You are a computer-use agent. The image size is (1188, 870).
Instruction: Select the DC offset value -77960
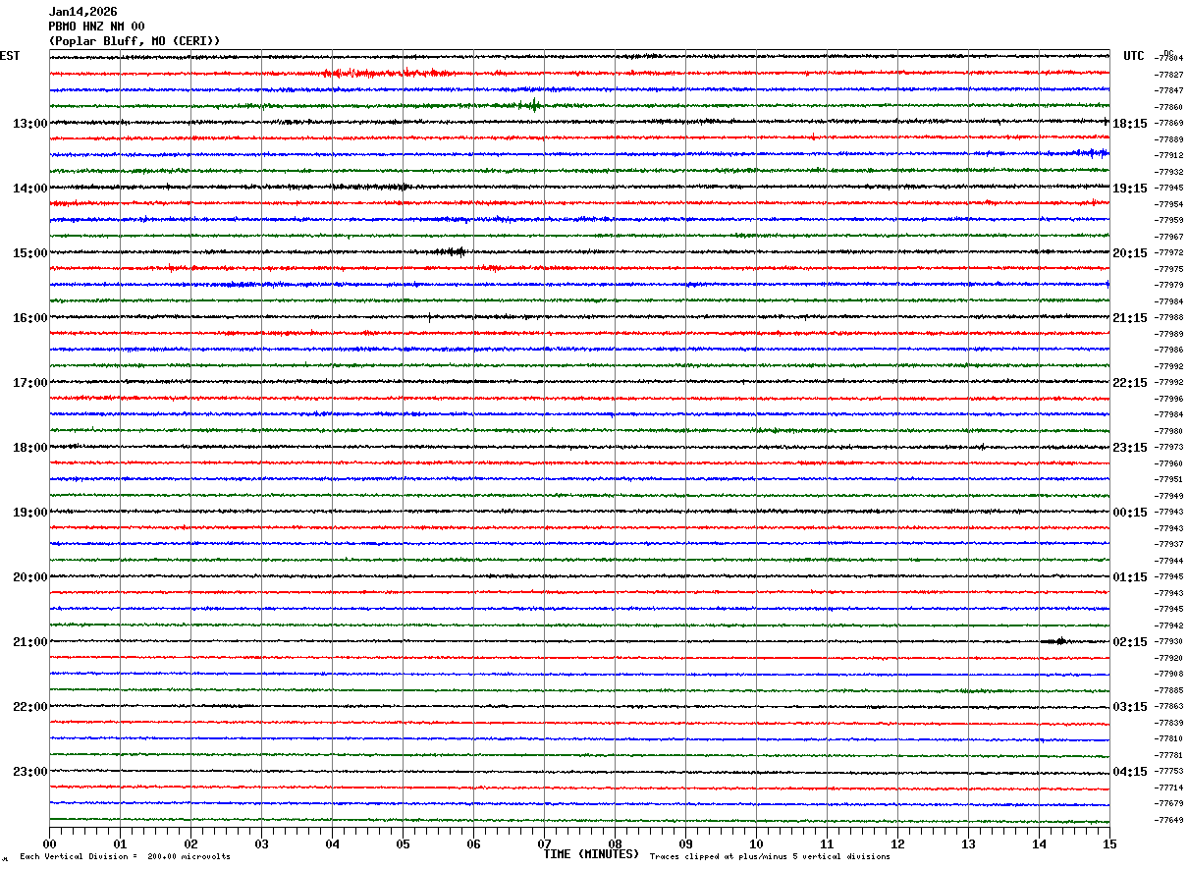click(1168, 463)
